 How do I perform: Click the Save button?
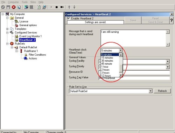(133, 20)
